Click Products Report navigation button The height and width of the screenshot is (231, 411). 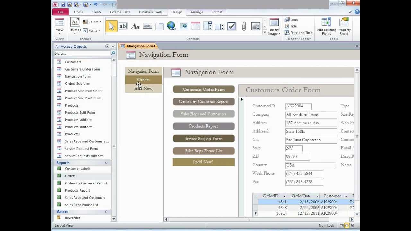click(204, 126)
